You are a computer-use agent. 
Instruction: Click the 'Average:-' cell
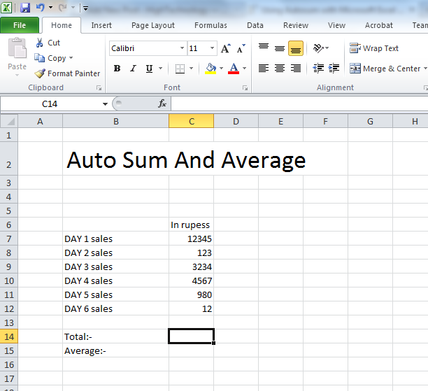115,350
